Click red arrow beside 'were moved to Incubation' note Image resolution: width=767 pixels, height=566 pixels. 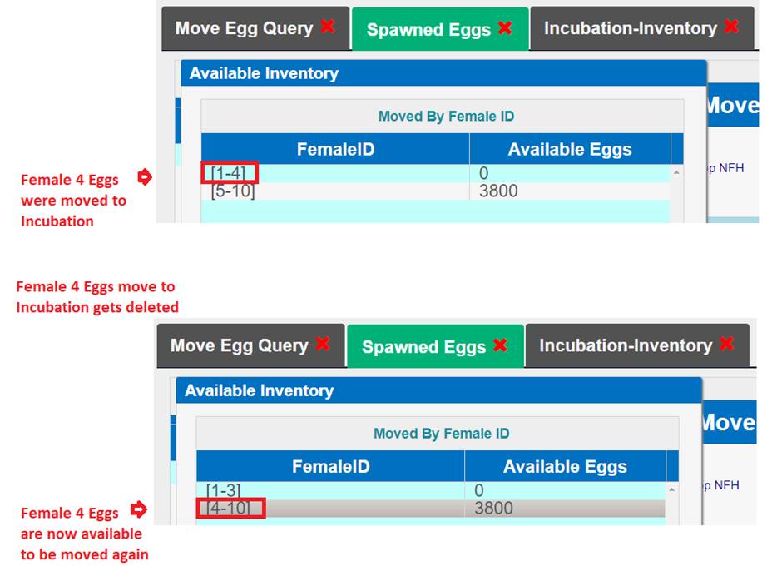[x=145, y=176]
